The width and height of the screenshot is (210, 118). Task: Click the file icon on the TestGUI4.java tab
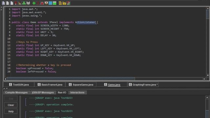(10, 85)
